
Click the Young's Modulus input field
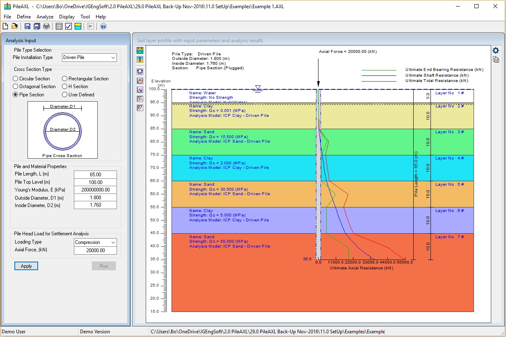click(95, 190)
